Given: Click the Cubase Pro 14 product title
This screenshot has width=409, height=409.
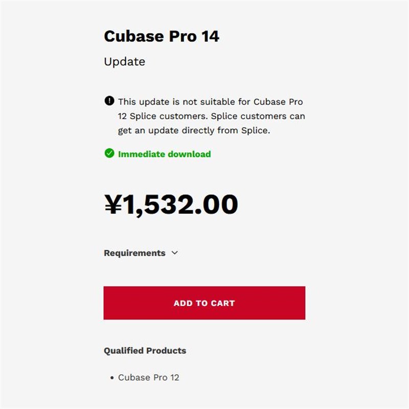Looking at the screenshot, I should click(x=162, y=36).
